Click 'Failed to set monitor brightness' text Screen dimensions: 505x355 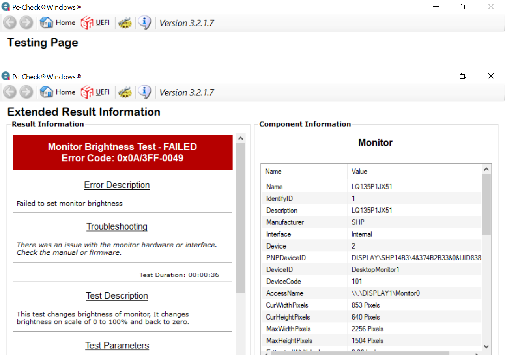69,204
